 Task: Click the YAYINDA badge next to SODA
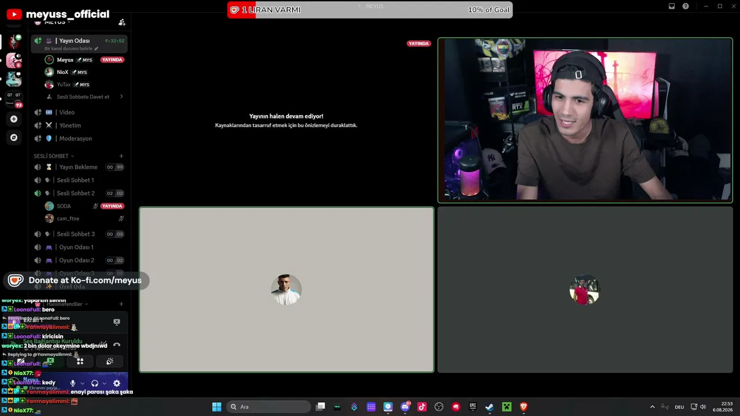click(x=112, y=206)
